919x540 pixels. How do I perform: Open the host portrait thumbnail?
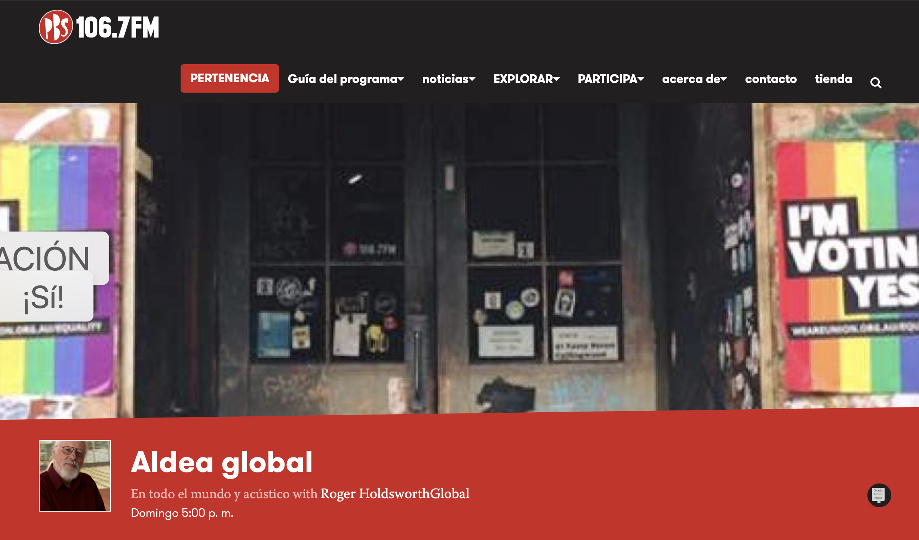(x=75, y=476)
